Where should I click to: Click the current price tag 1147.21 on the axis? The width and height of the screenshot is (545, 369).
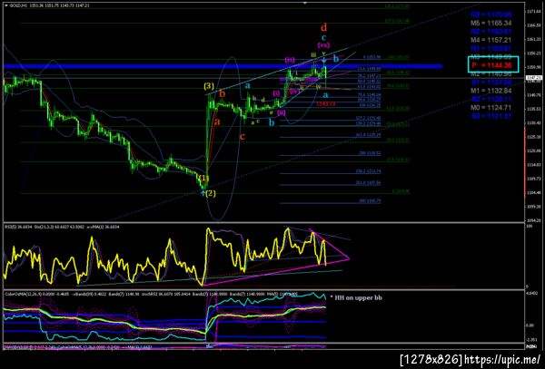pyautogui.click(x=535, y=78)
